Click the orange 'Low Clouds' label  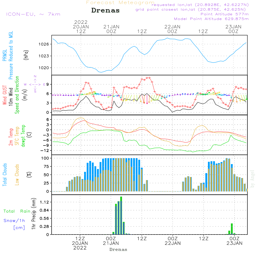tap(17, 175)
